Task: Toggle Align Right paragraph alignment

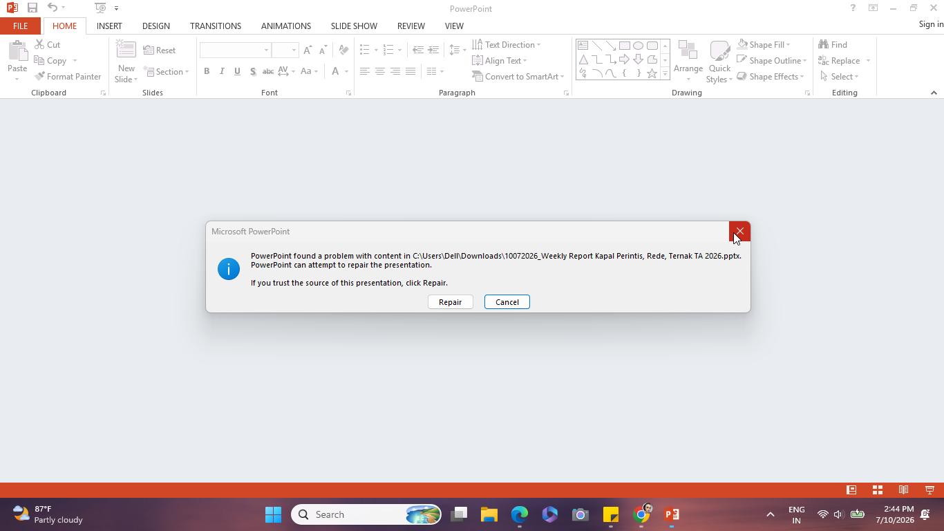Action: click(395, 71)
